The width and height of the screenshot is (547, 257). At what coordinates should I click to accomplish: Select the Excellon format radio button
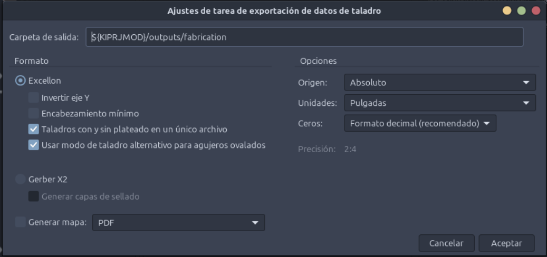pyautogui.click(x=21, y=81)
